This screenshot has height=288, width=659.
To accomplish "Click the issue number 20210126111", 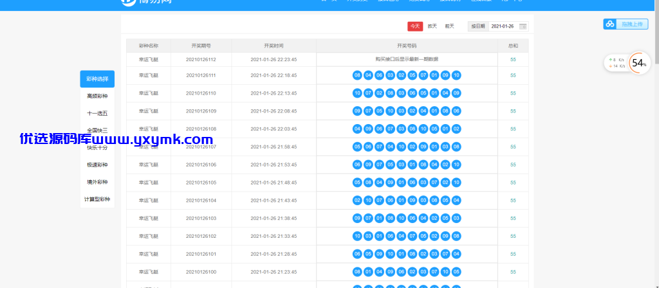I will click(201, 76).
